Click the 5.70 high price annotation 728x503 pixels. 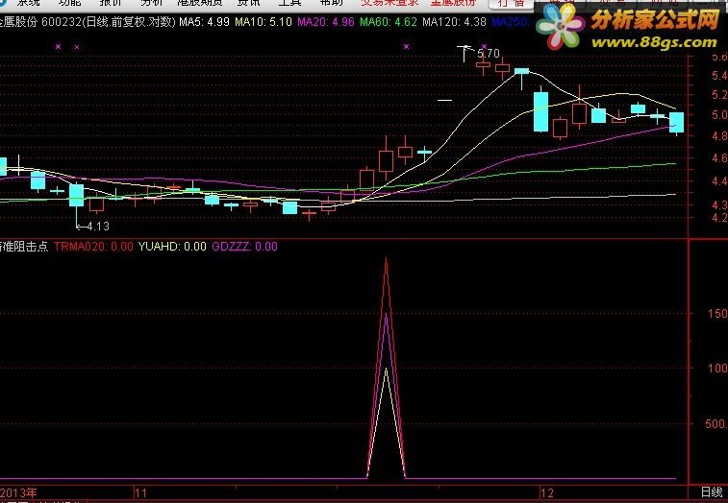tap(489, 54)
